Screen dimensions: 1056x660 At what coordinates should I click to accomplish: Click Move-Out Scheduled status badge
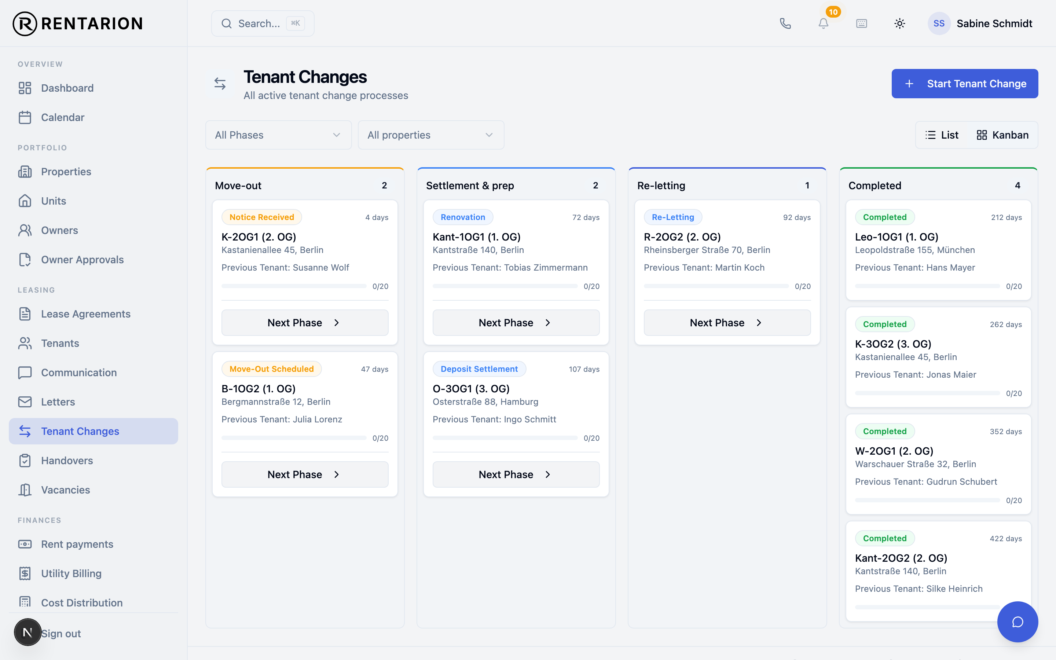click(271, 369)
